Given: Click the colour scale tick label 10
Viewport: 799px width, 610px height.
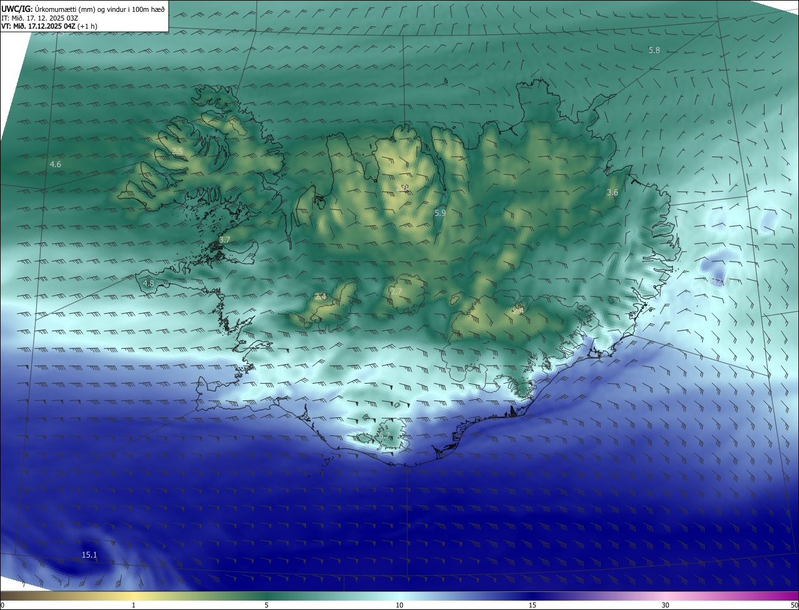Looking at the screenshot, I should click(x=399, y=605).
